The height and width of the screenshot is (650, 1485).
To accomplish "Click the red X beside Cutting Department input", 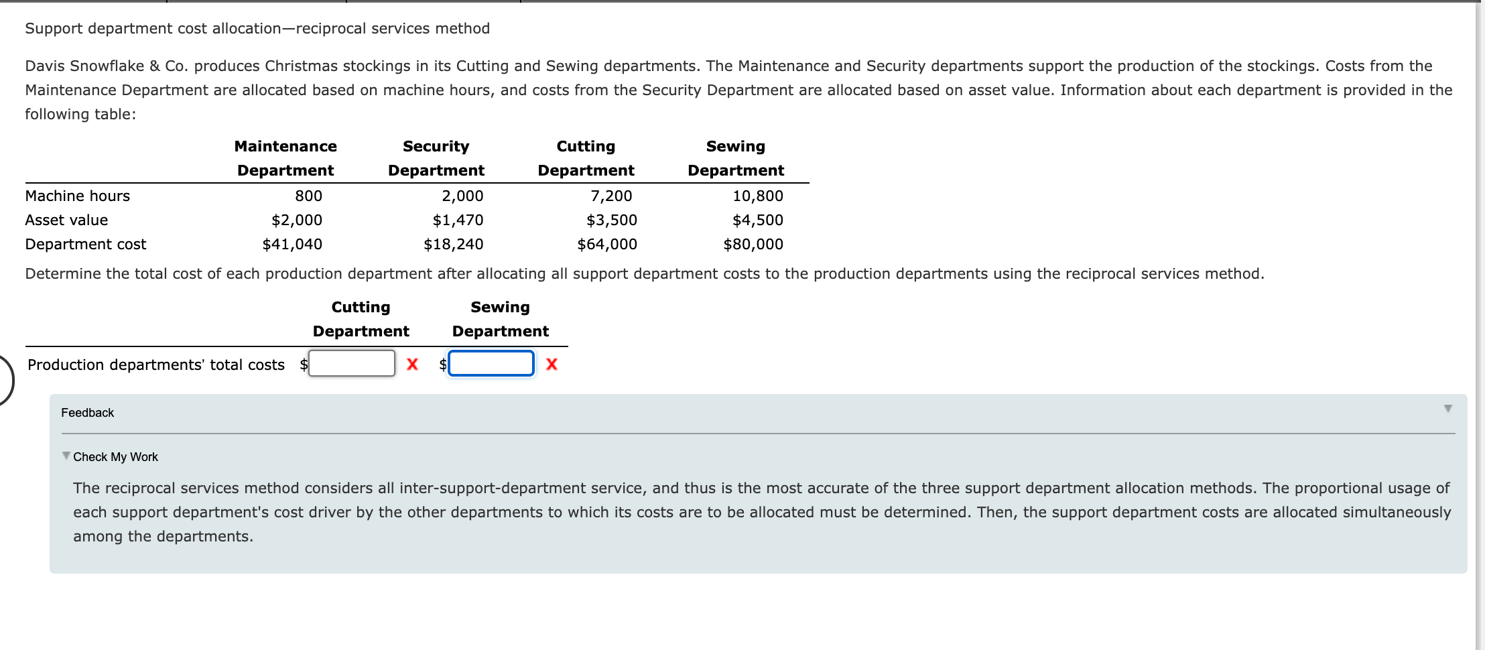I will (x=413, y=365).
